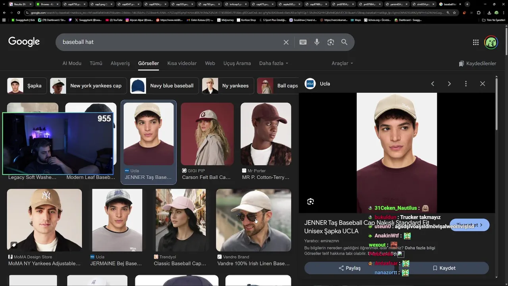
Task: Open the Tüm Yer İşaretleri bookmarks folder
Action: tap(493, 20)
